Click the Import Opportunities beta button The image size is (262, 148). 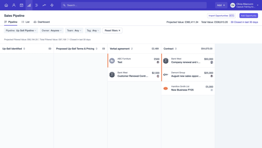222,16
